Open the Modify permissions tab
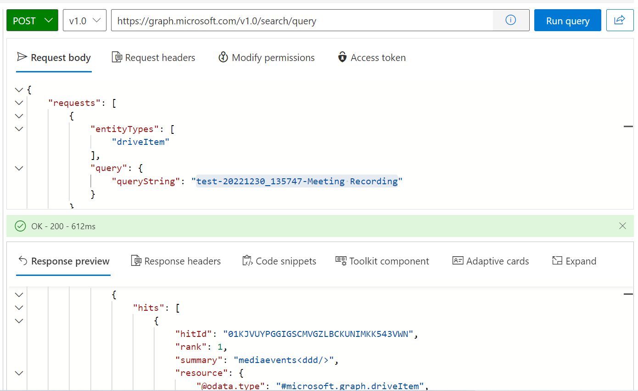Viewport: 638px width, 391px height. (x=267, y=58)
